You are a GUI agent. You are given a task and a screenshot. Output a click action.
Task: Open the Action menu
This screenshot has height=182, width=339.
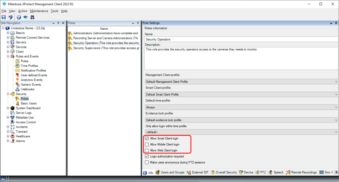(x=23, y=11)
